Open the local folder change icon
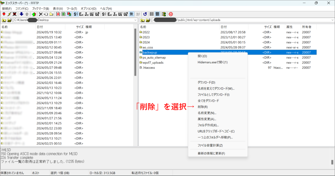The width and height of the screenshot is (335, 176). 9,20
